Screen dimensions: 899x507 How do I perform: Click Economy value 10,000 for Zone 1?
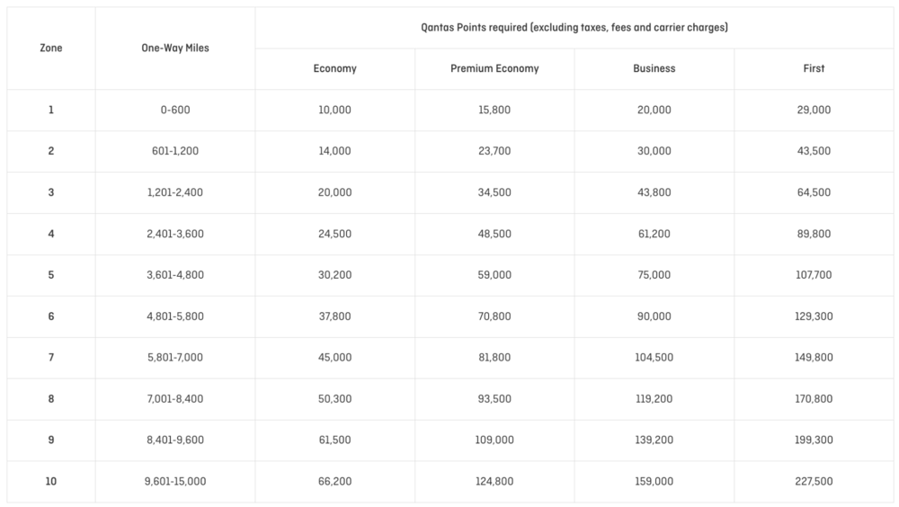tap(334, 110)
